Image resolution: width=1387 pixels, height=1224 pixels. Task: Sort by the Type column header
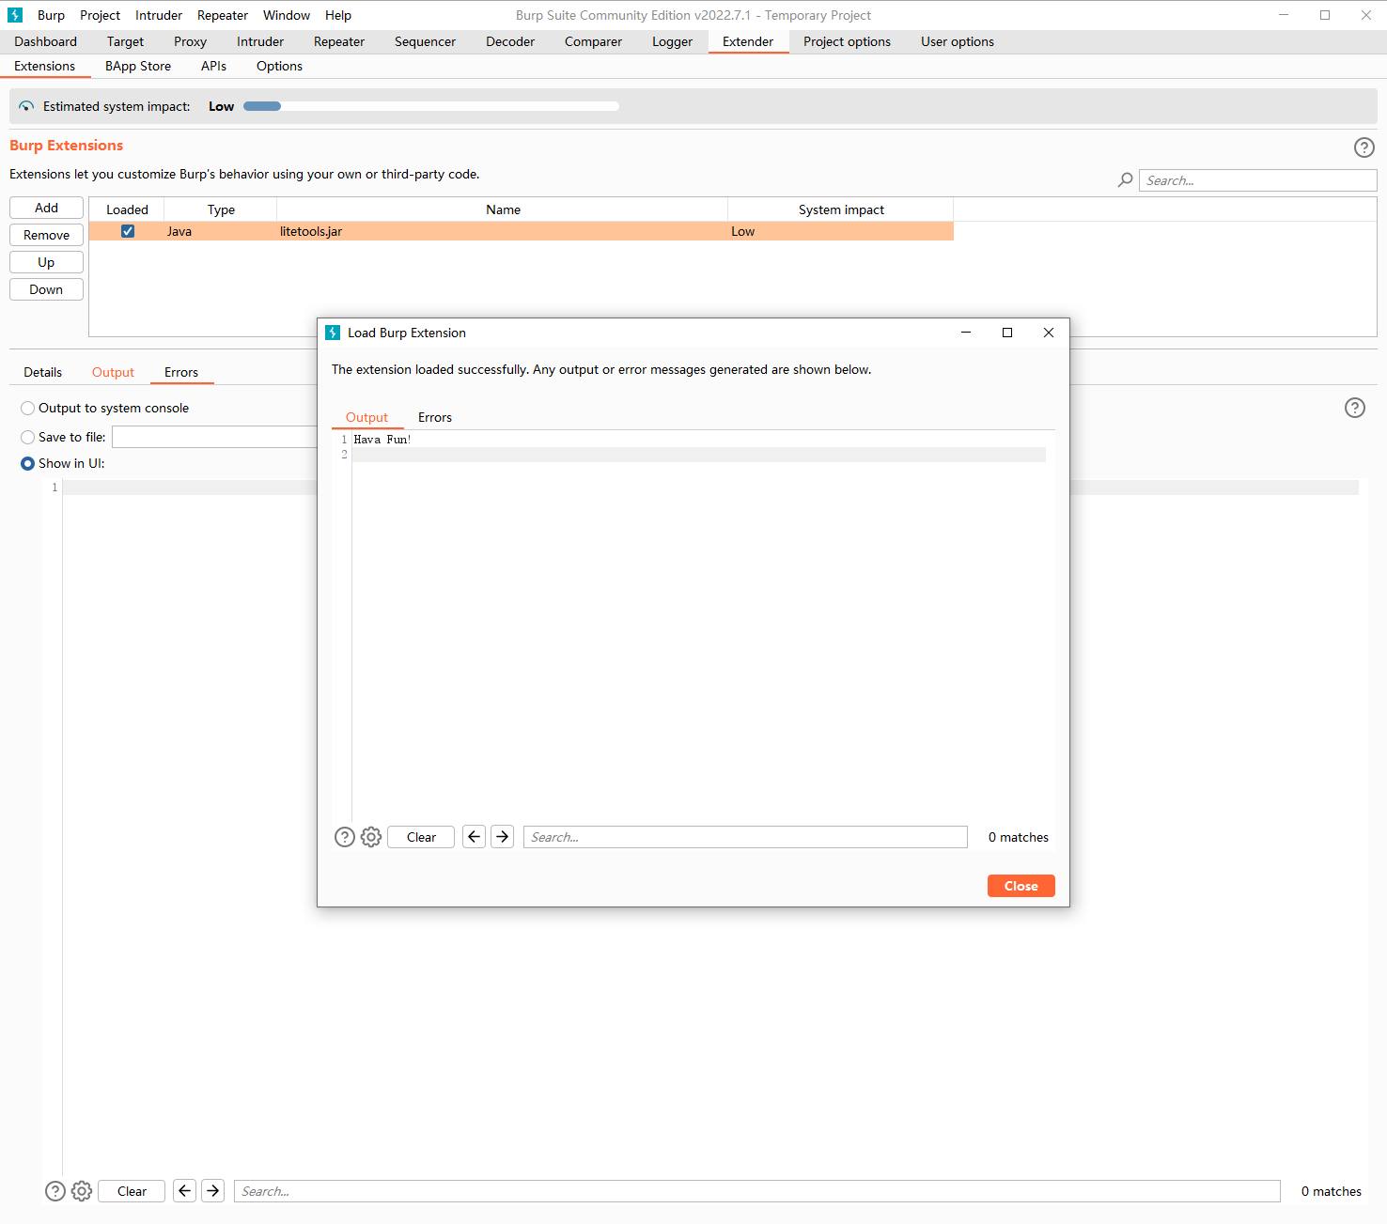click(221, 209)
